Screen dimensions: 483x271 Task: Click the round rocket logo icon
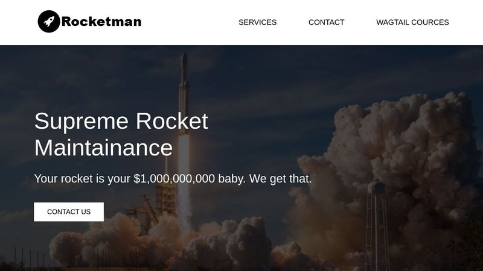[49, 22]
